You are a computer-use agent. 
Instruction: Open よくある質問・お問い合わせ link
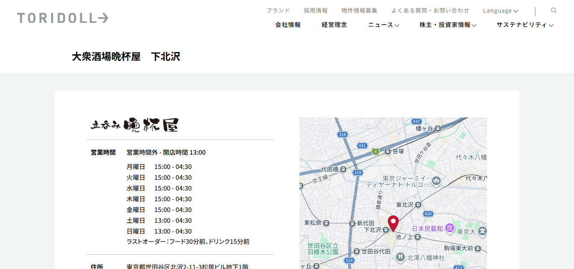[x=430, y=10]
